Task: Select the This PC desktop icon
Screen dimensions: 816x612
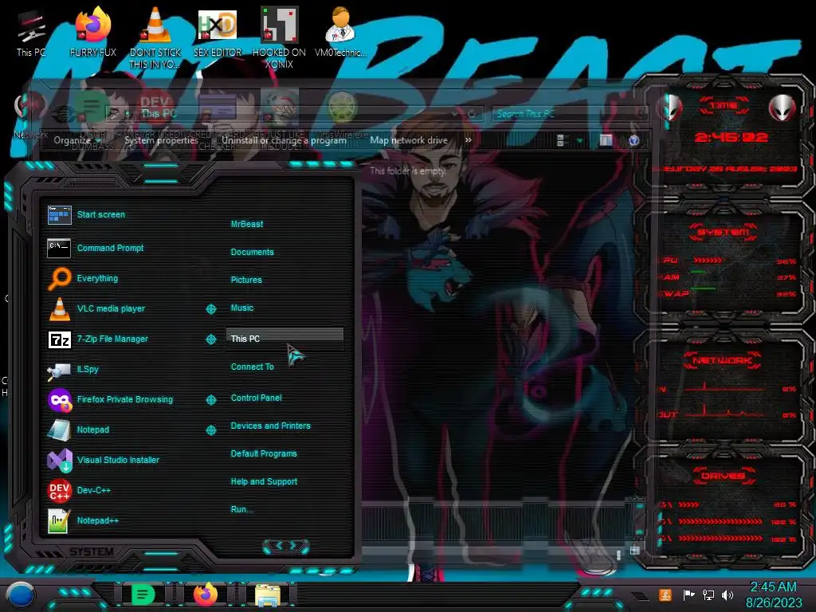Action: [x=31, y=32]
